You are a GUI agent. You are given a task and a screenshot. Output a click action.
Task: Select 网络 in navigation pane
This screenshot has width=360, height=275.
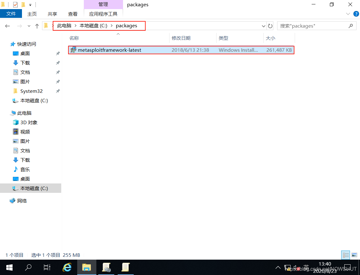click(22, 201)
